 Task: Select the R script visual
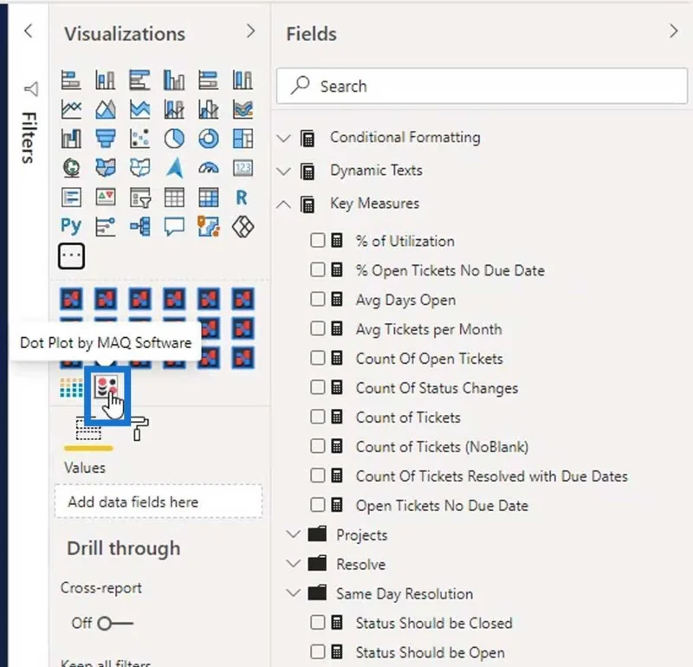click(242, 198)
